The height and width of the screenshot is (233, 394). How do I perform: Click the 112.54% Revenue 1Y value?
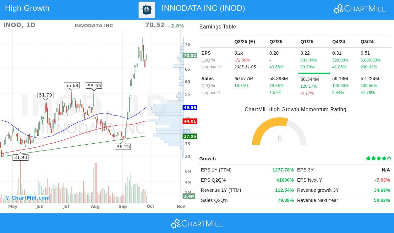[x=284, y=190]
